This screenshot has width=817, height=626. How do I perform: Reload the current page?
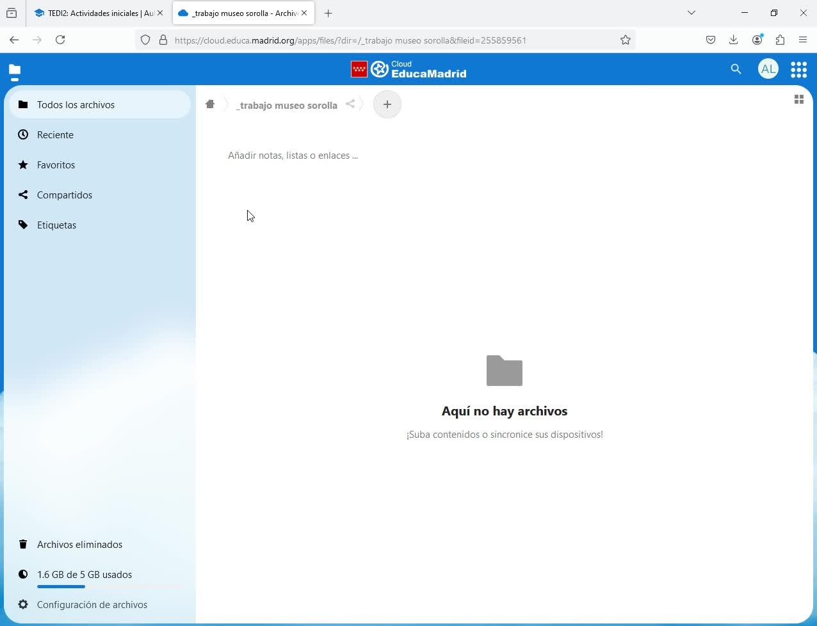tap(60, 40)
